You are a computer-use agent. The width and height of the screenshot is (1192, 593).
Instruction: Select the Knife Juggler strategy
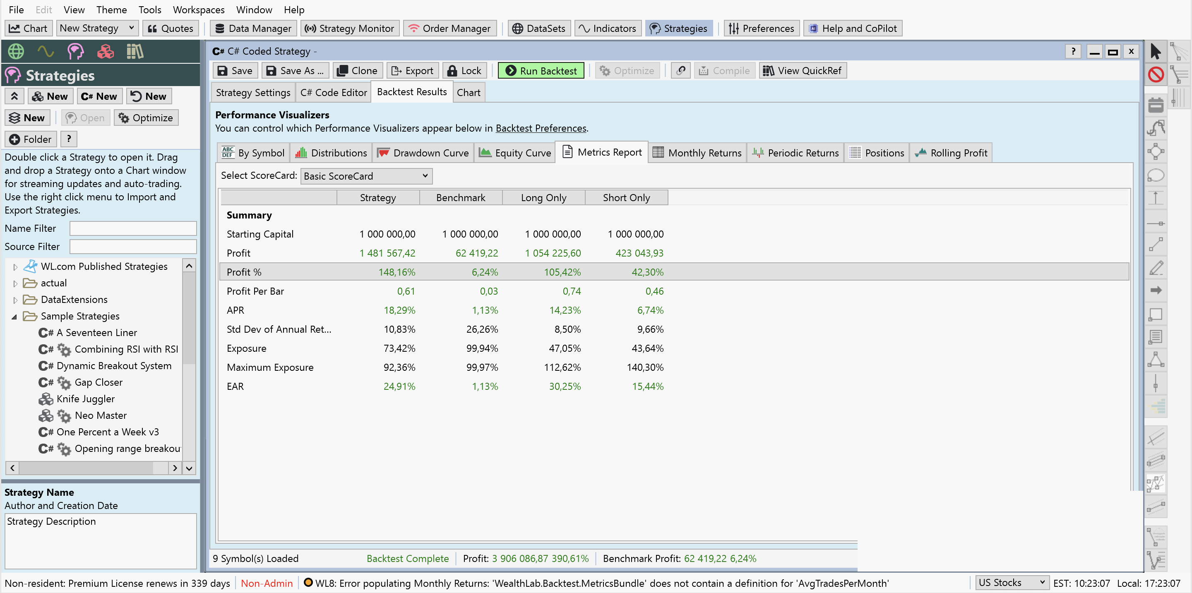(86, 399)
